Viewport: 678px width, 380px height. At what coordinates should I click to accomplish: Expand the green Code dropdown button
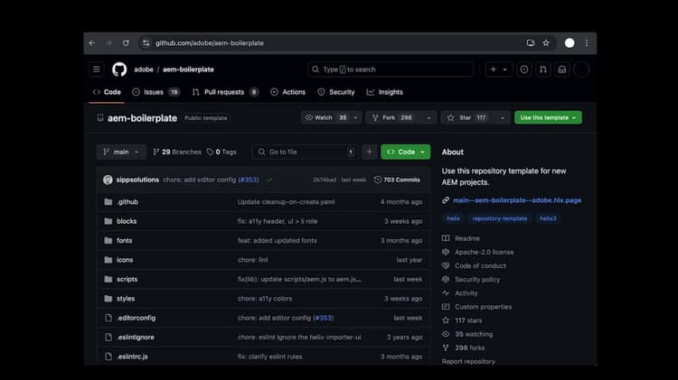(x=405, y=152)
